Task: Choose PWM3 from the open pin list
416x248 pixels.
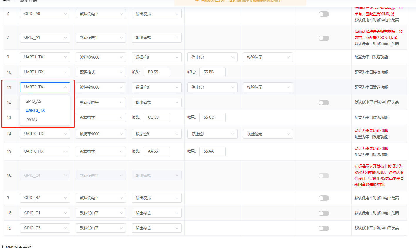Action: click(31, 119)
